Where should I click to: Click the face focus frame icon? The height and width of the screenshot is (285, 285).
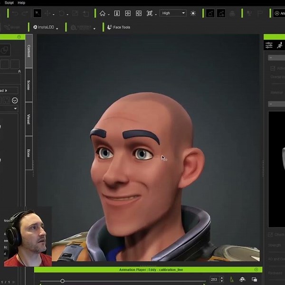[150, 13]
